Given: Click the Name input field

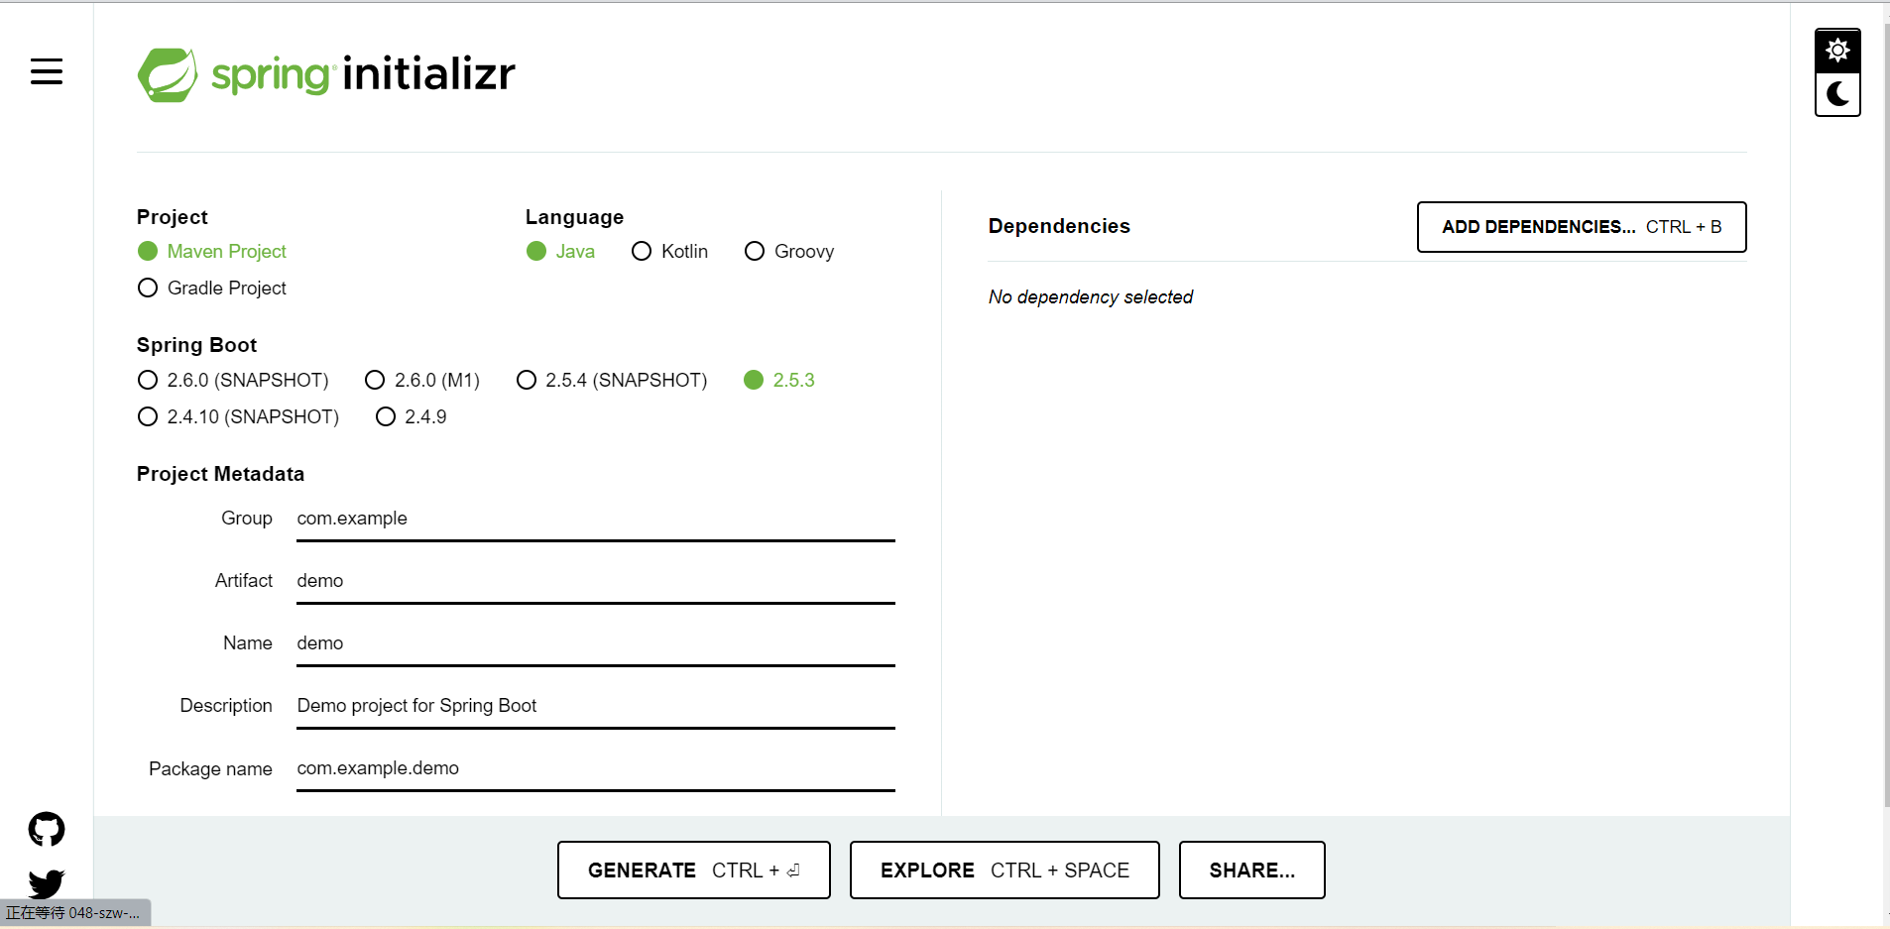Looking at the screenshot, I should (596, 643).
